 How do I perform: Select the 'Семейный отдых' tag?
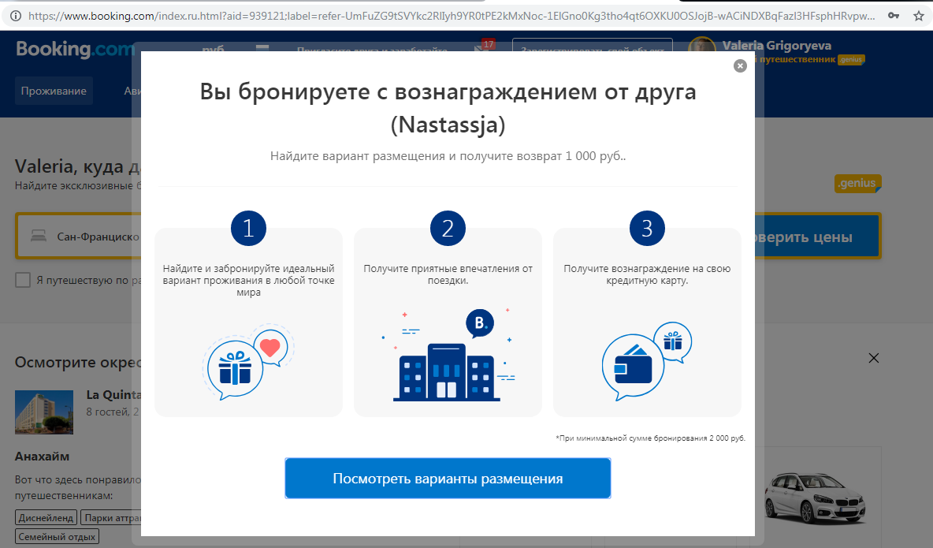coord(57,537)
